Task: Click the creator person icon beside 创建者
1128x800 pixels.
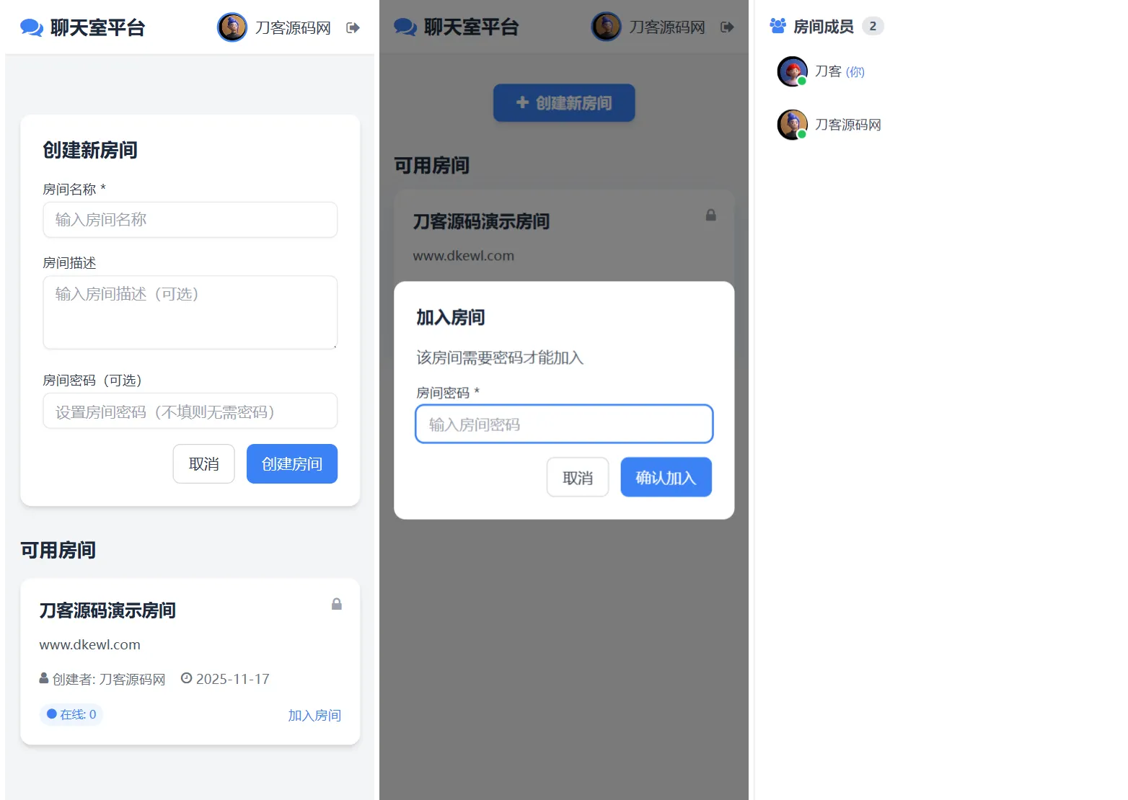Action: tap(44, 678)
